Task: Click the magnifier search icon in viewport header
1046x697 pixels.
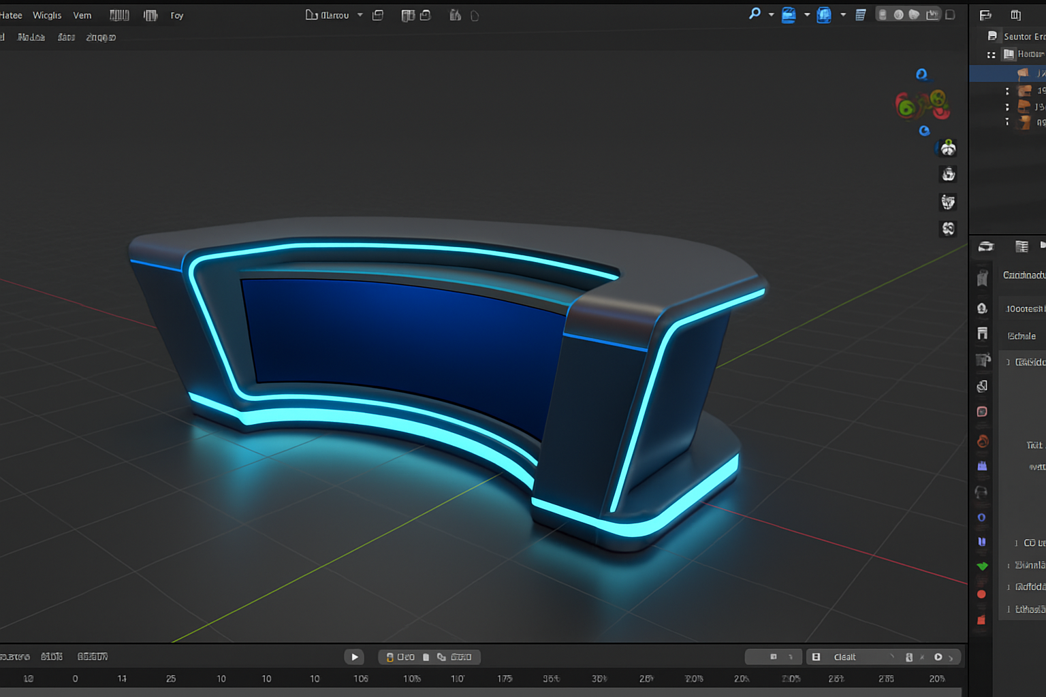Action: [x=755, y=14]
